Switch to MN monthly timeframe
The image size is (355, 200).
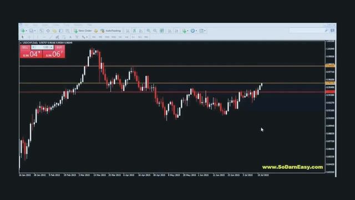click(x=146, y=37)
